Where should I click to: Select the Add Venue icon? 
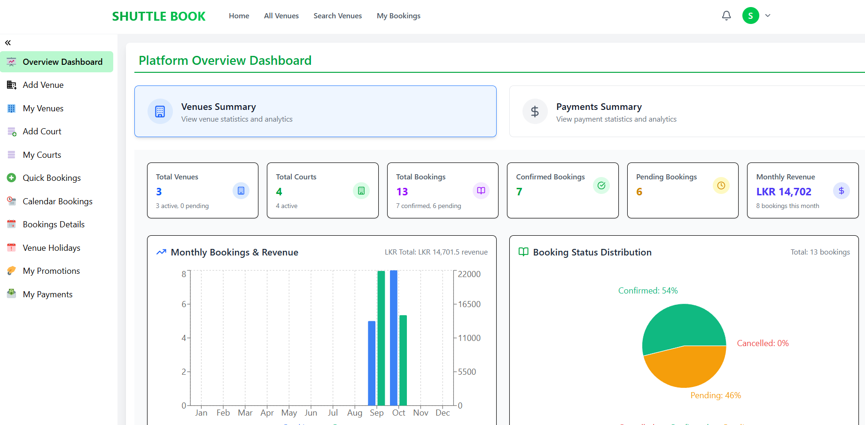click(11, 85)
